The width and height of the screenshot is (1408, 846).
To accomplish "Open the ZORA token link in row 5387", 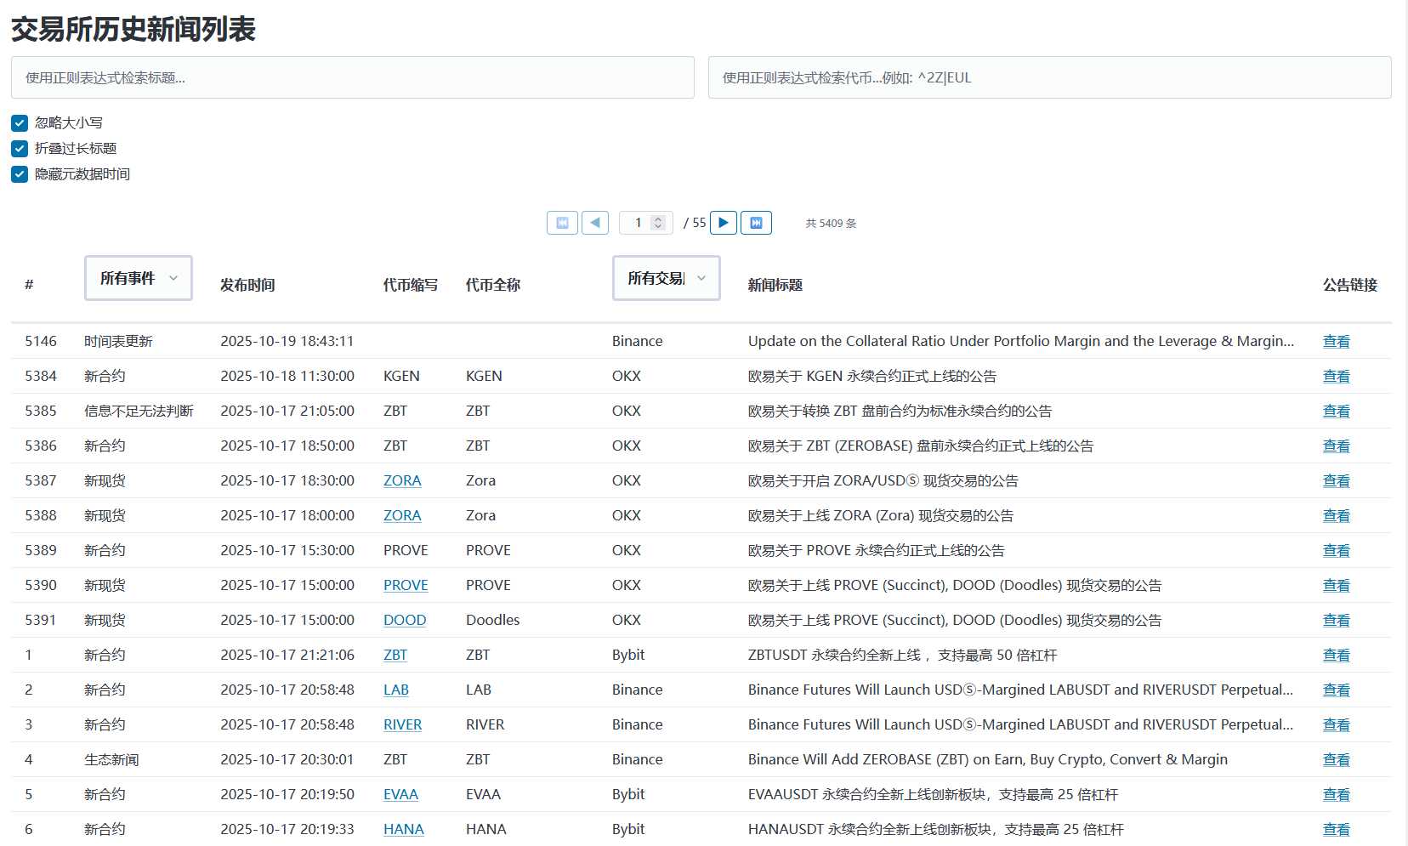I will point(402,480).
